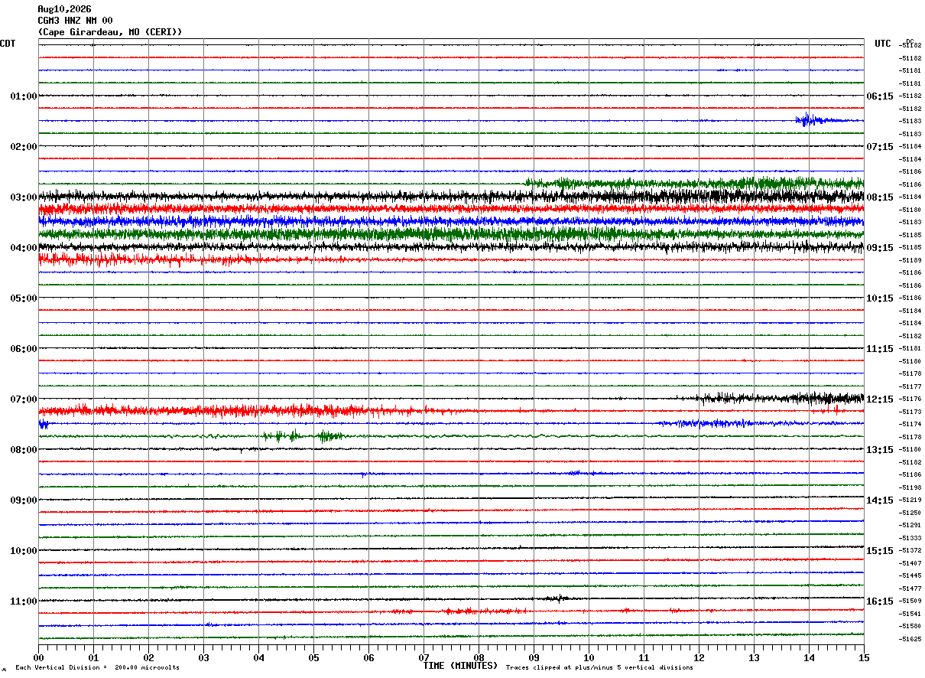
Task: Click the '07' minute axis label
Action: click(x=424, y=658)
